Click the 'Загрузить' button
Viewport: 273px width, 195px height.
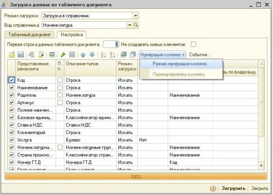[233, 188]
